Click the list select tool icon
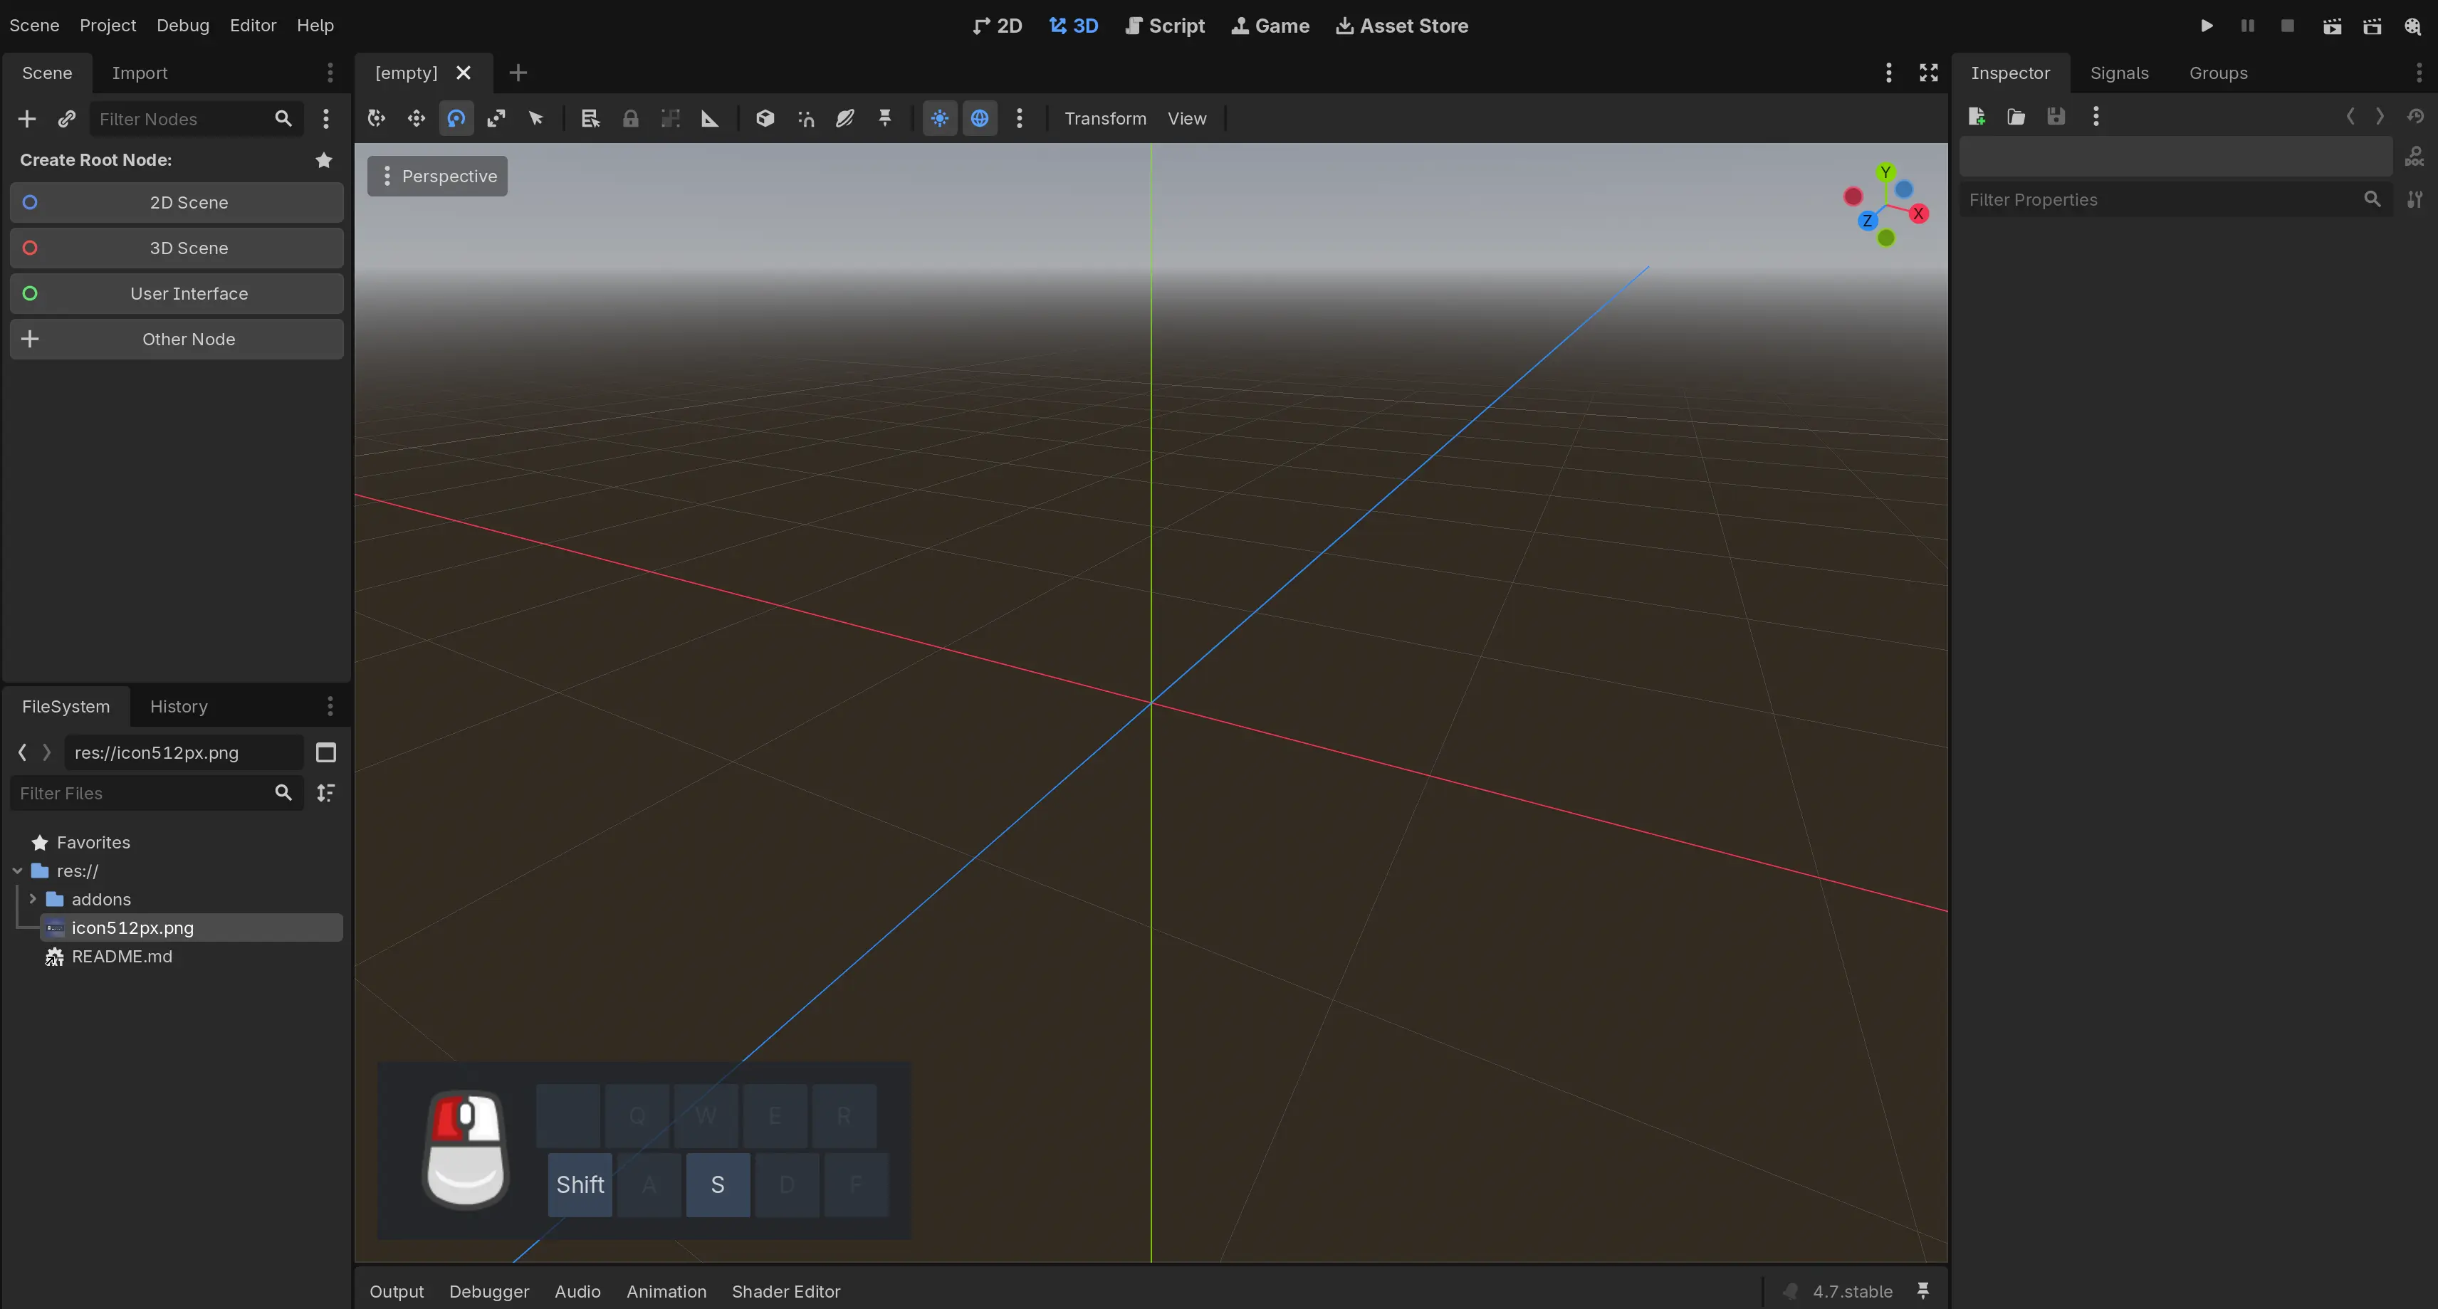The width and height of the screenshot is (2438, 1309). (590, 118)
